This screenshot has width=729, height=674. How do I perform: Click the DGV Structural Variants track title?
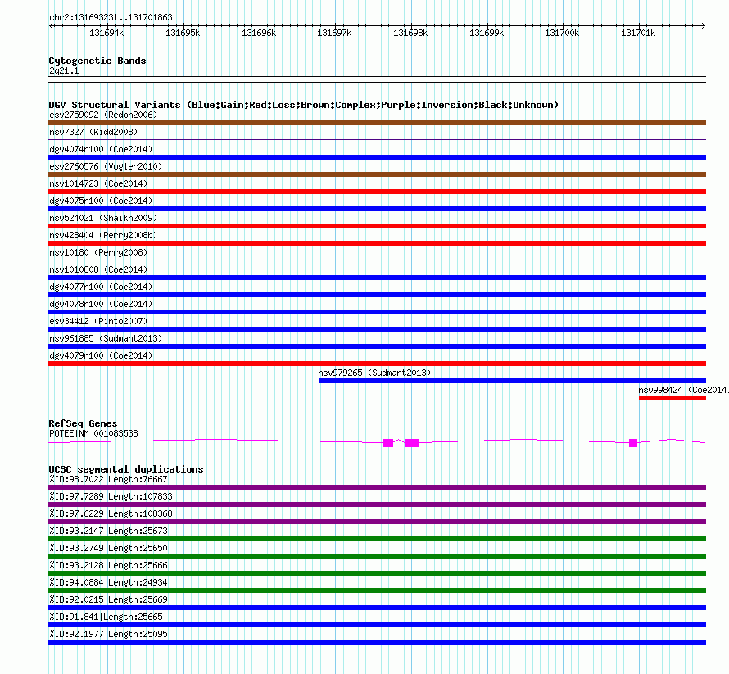point(304,105)
